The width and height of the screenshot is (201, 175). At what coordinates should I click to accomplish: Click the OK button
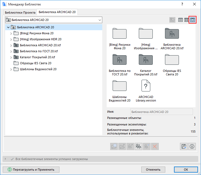pos(186,170)
